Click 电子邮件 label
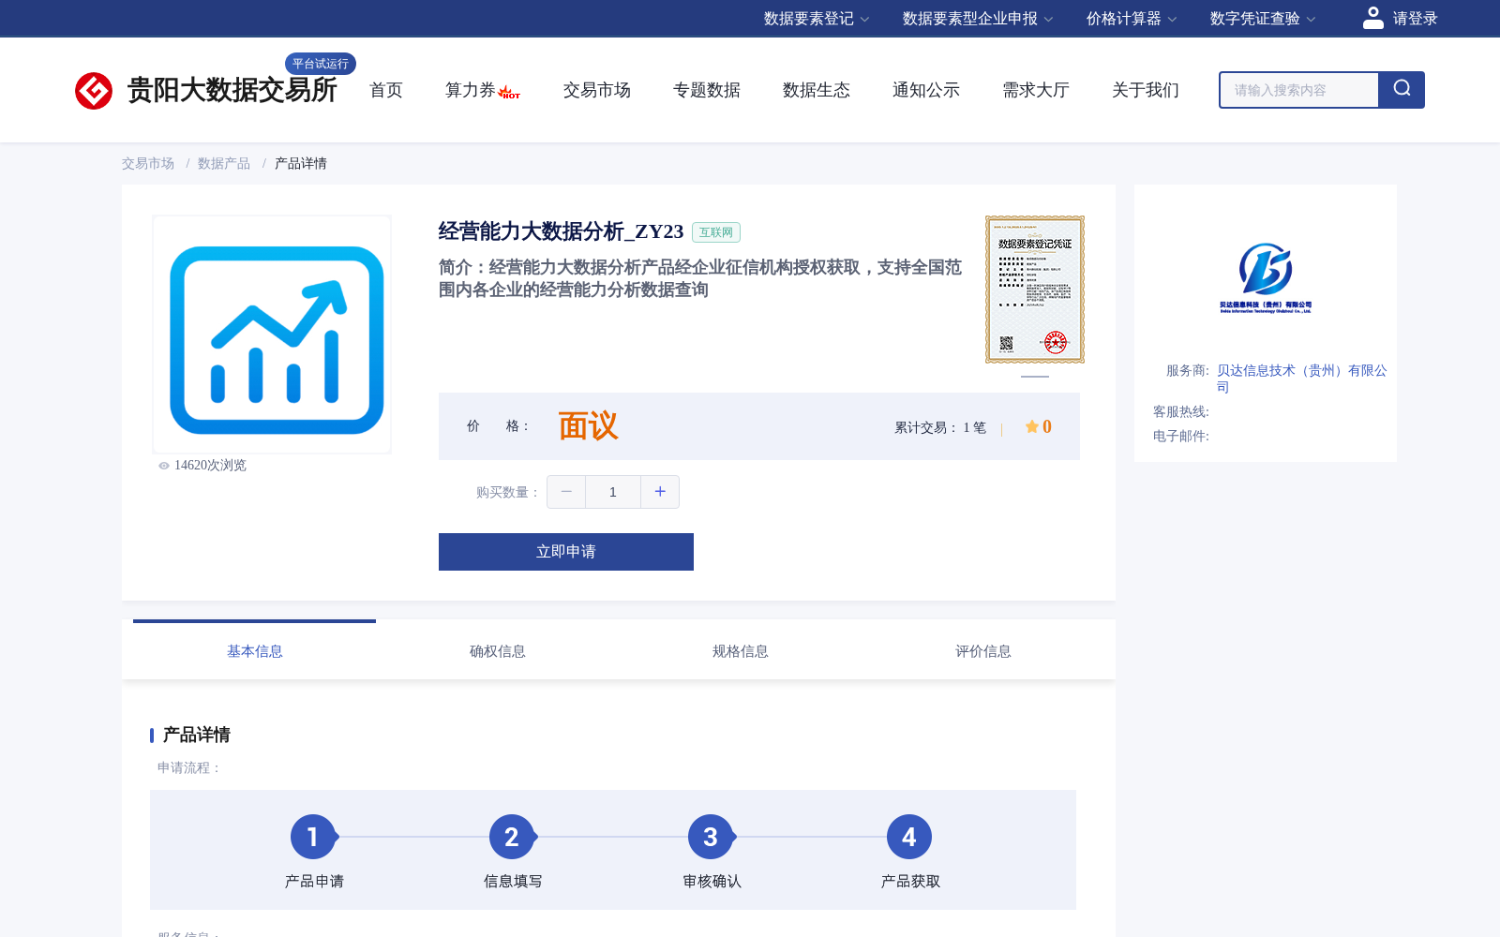Viewport: 1500px width, 937px height. (x=1181, y=437)
